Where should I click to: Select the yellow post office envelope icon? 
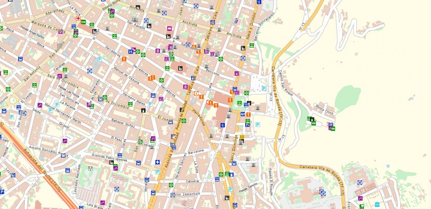pyautogui.click(x=242, y=137)
